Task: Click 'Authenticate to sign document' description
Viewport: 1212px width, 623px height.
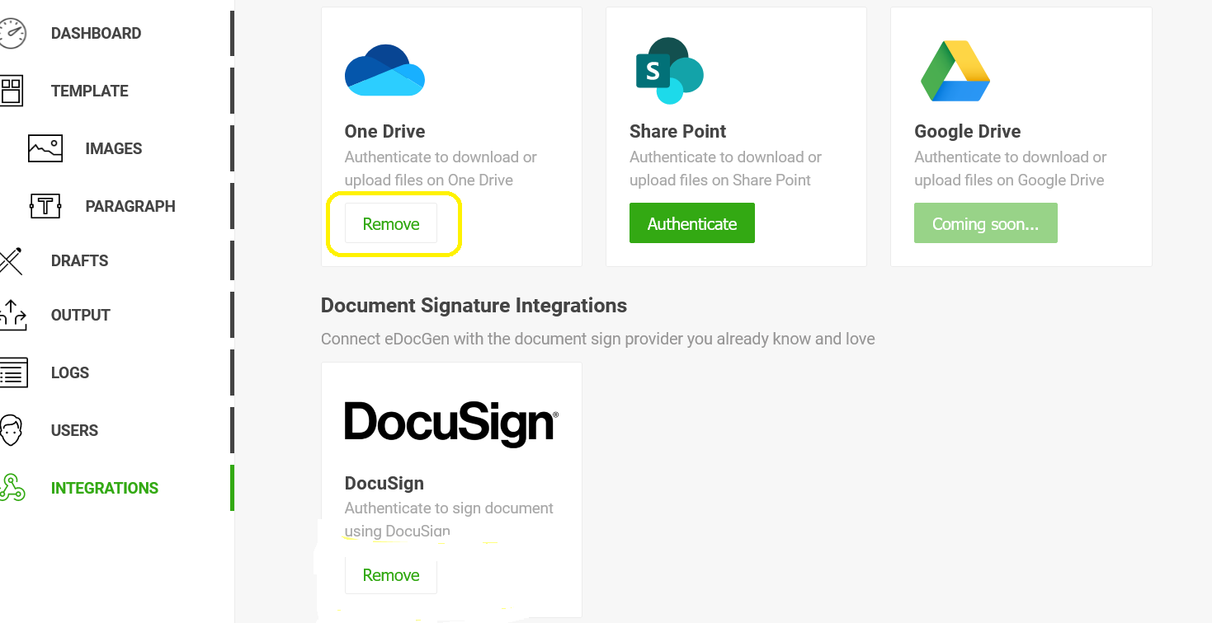Action: [x=449, y=508]
